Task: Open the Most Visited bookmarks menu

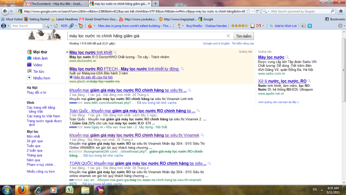Action: click(12, 19)
